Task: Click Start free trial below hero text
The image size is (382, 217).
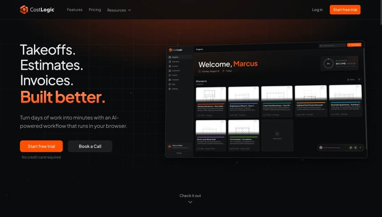Action: point(41,146)
